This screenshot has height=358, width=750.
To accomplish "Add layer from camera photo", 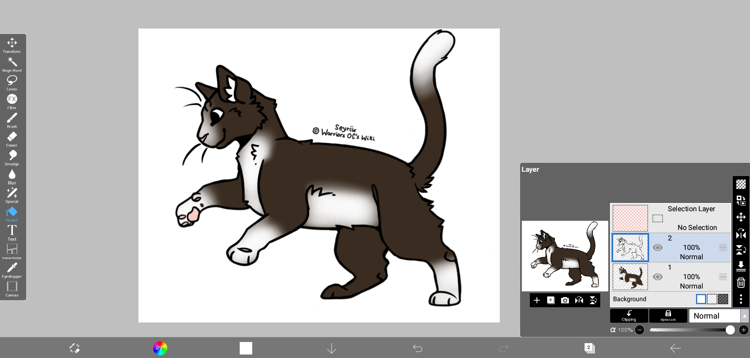I will [565, 300].
